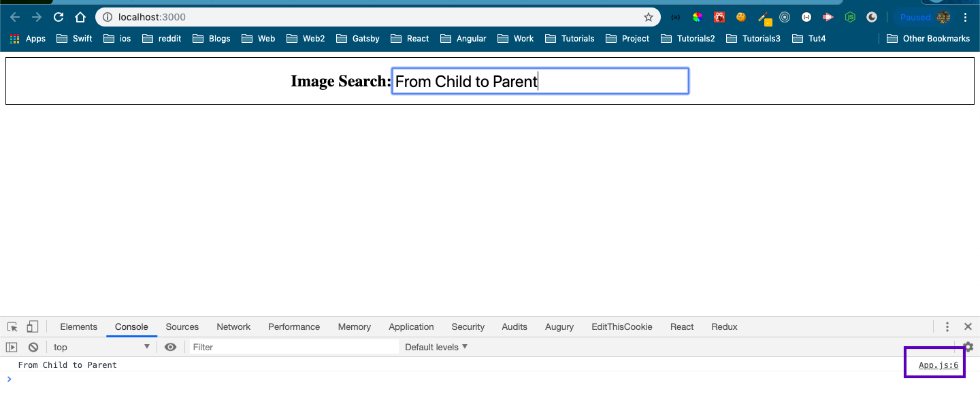Clear the console output
Image resolution: width=980 pixels, height=404 pixels.
pyautogui.click(x=33, y=348)
